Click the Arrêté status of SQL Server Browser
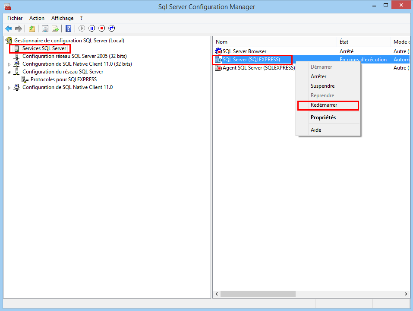413x311 pixels. pyautogui.click(x=347, y=51)
